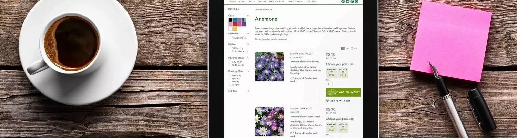
Task: Open the Blanda Super Mixed flower photo
Action: click(270, 121)
